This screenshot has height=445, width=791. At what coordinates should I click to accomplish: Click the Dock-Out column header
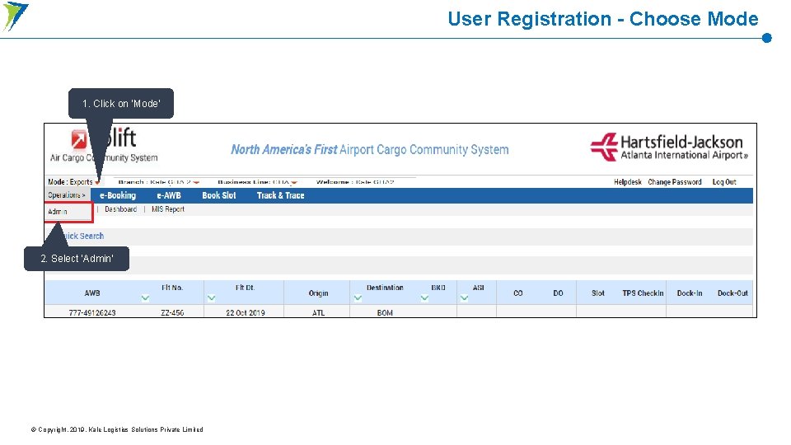point(732,293)
